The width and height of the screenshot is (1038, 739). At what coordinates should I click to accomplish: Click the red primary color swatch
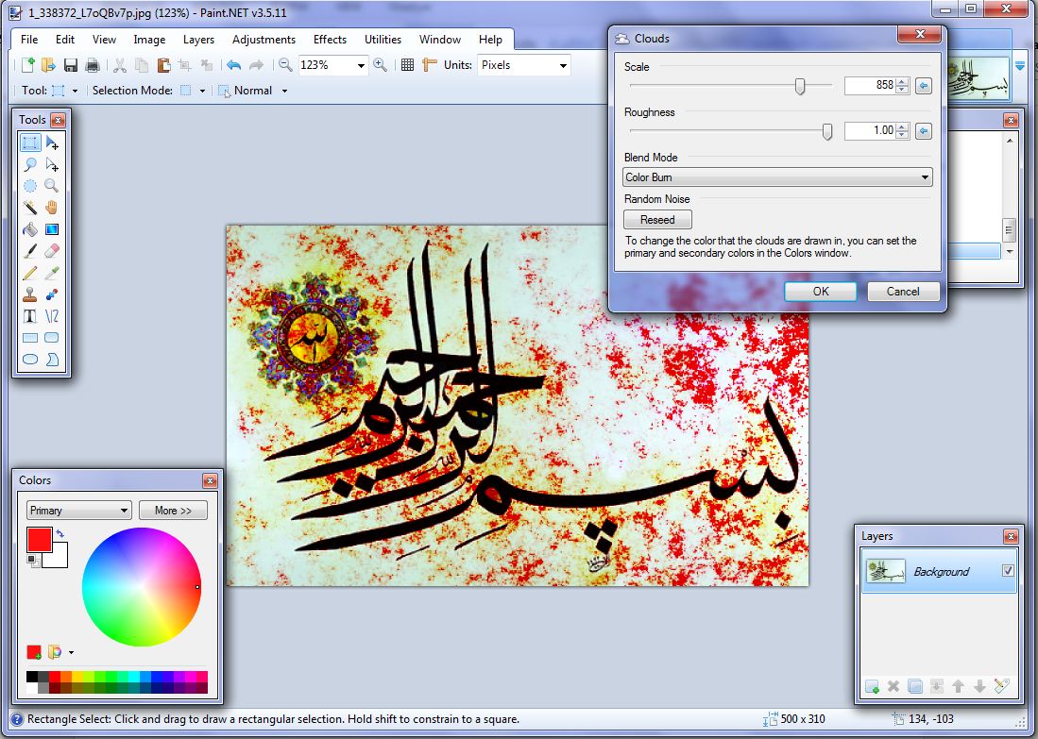[x=39, y=540]
